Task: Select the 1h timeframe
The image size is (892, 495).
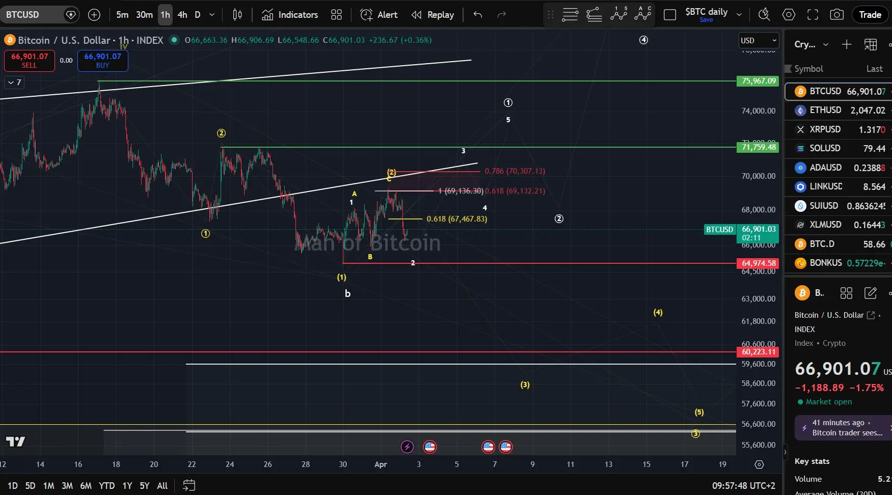Action: (165, 15)
